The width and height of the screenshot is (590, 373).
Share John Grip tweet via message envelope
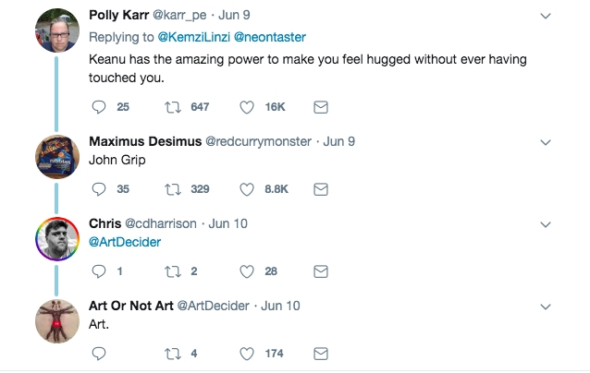[321, 189]
